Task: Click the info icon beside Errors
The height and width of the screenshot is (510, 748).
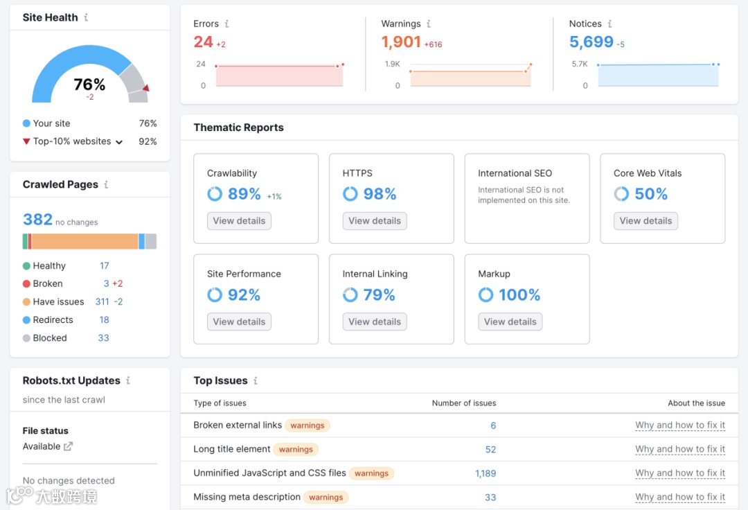Action: click(226, 24)
